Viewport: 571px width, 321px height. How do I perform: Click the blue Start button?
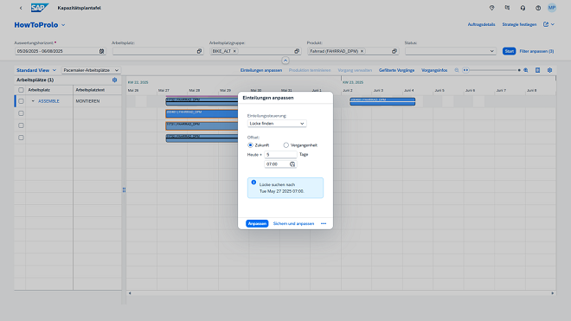point(509,51)
